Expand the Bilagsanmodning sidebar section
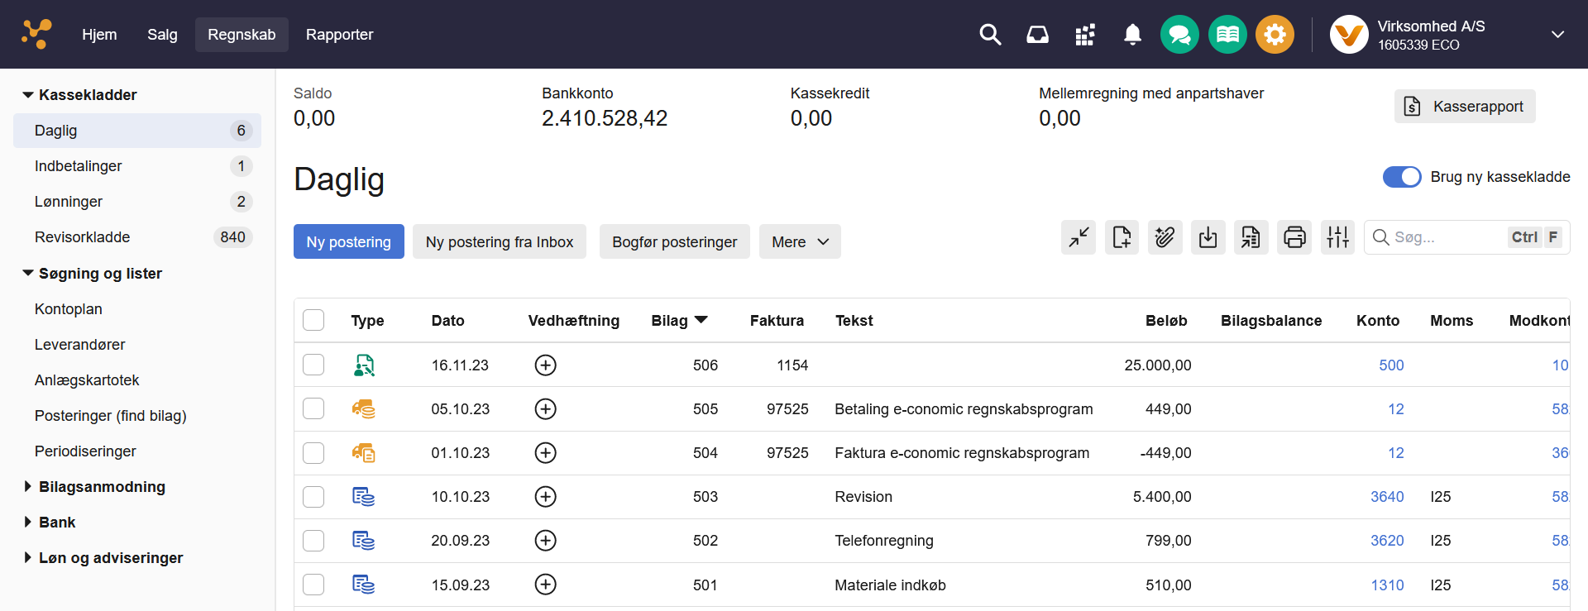The width and height of the screenshot is (1588, 611). click(102, 487)
